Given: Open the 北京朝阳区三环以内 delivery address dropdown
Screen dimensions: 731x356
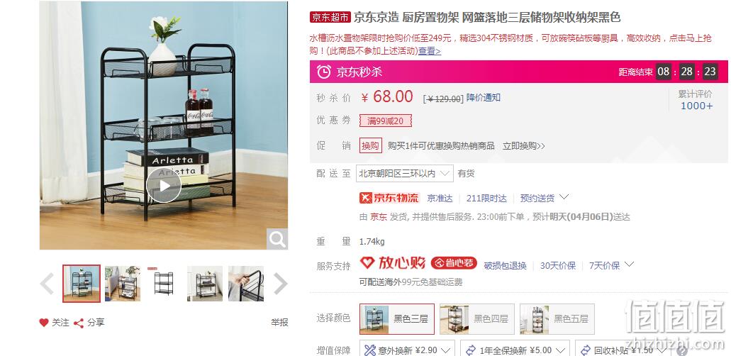Looking at the screenshot, I should pyautogui.click(x=405, y=174).
